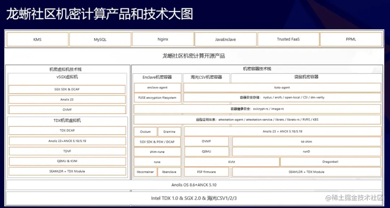Click the slide title 龙蜥社区机密计算产品和技术大图
This screenshot has height=208, width=390.
[99, 15]
